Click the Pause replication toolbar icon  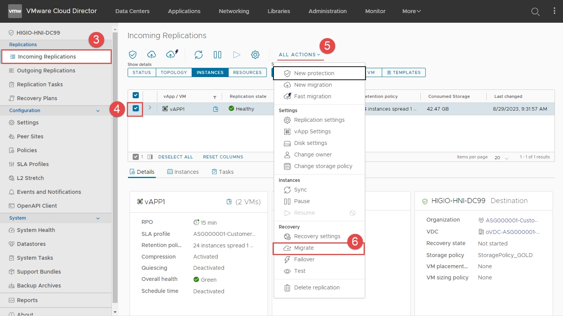click(x=217, y=55)
